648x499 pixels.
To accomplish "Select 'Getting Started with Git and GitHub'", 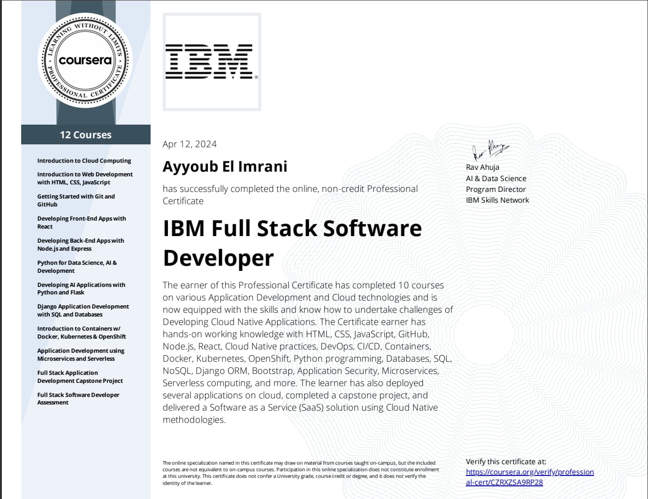I will [76, 200].
